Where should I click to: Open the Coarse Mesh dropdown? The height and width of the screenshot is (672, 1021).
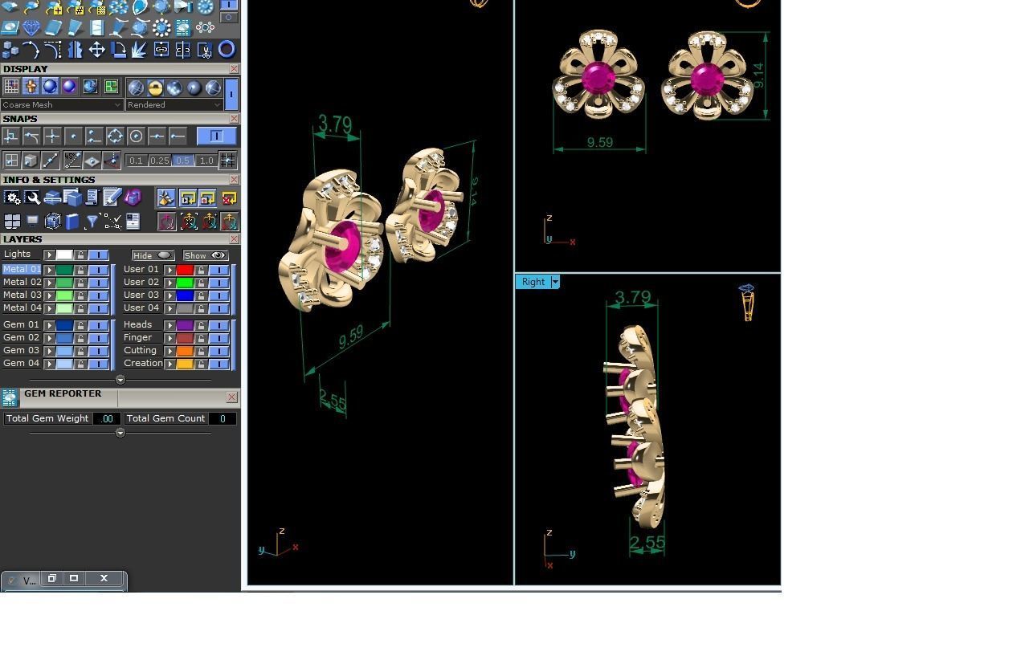[63, 104]
